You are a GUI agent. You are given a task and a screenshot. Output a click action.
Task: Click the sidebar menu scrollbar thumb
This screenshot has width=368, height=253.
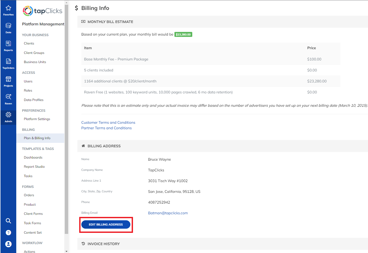tap(66, 119)
